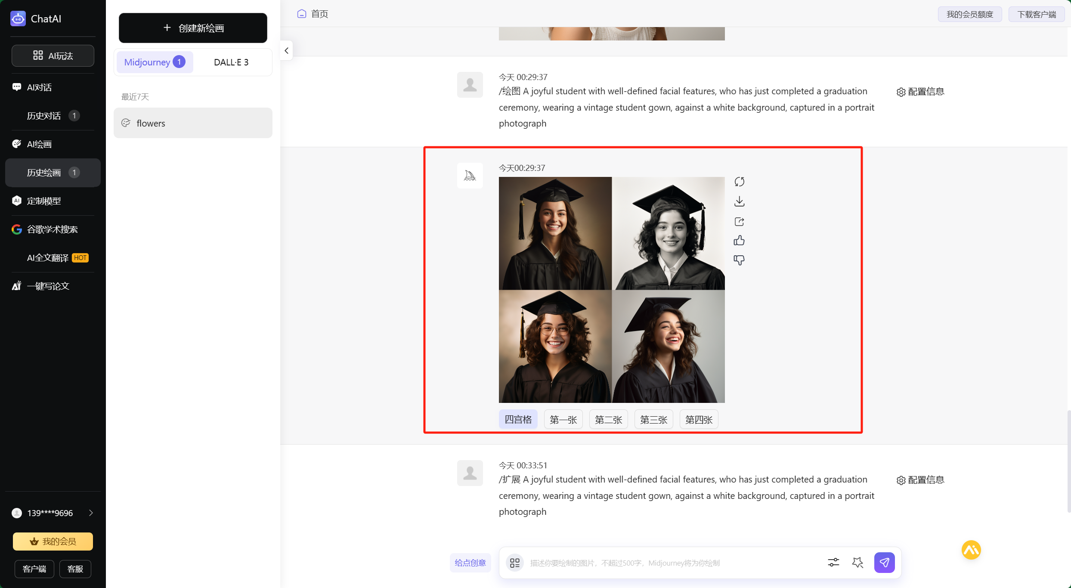Viewport: 1071px width, 588px height.
Task: Switch to the DALL·E 3 tab
Action: pos(231,62)
